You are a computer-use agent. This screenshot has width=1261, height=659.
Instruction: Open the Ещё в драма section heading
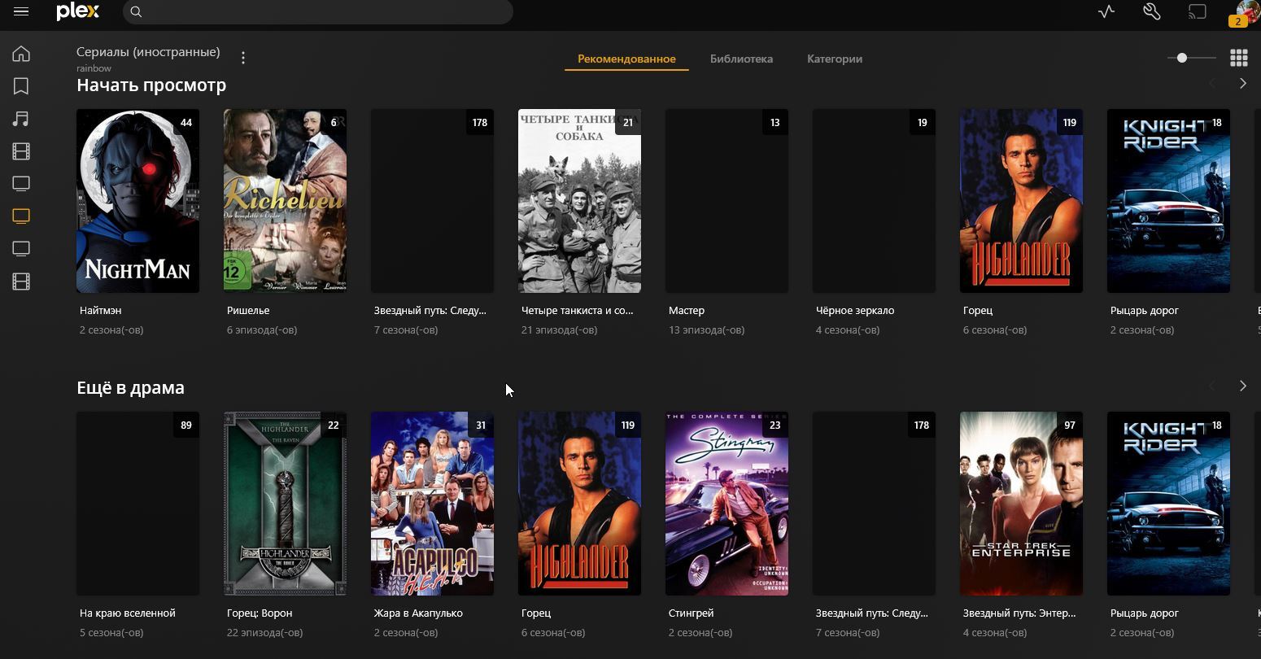(x=130, y=388)
